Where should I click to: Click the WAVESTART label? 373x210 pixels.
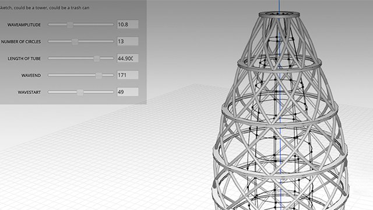(x=29, y=92)
